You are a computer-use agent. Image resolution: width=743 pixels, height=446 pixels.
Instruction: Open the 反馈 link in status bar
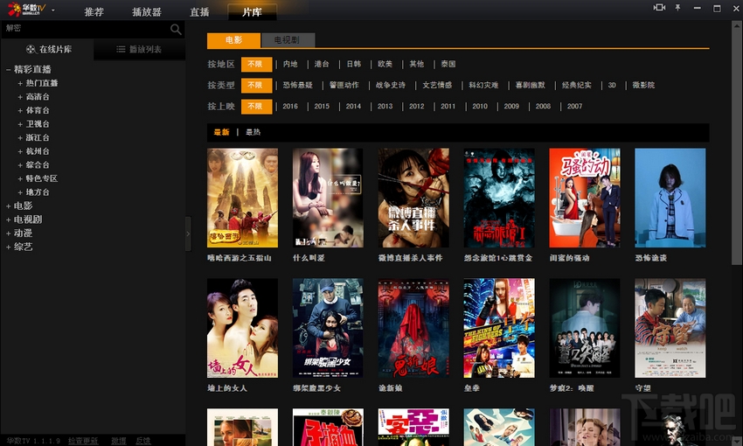[x=143, y=441]
